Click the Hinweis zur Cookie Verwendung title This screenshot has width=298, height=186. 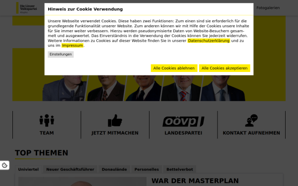[85, 9]
